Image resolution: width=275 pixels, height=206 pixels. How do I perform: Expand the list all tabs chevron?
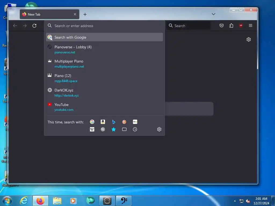[x=214, y=14]
